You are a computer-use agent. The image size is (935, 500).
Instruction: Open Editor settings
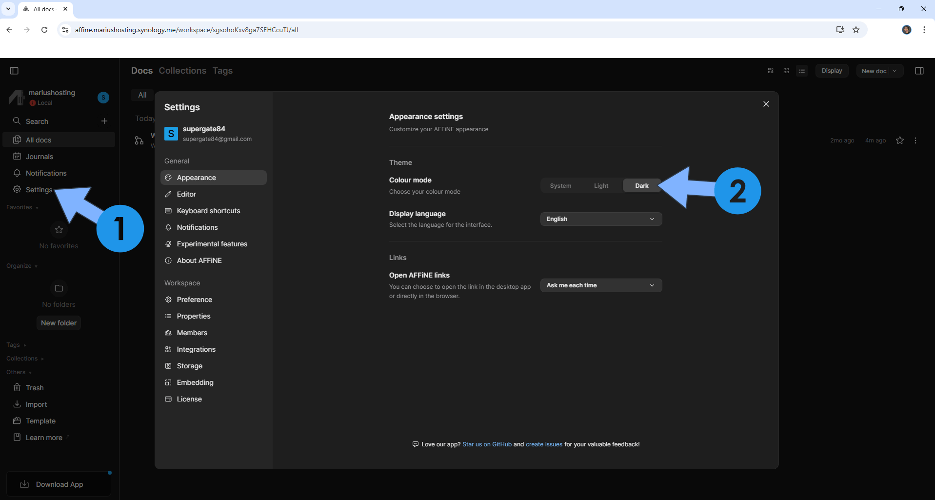click(214, 194)
